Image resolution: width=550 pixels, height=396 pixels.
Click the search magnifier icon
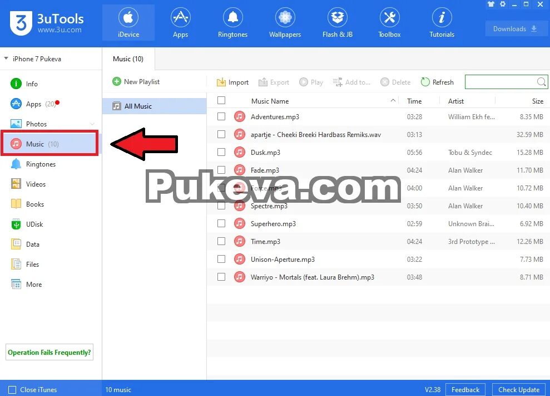(x=541, y=82)
